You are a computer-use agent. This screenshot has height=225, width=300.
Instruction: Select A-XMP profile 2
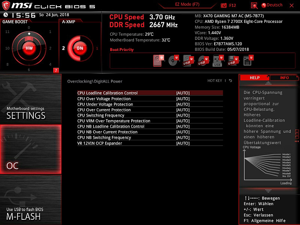63,48
